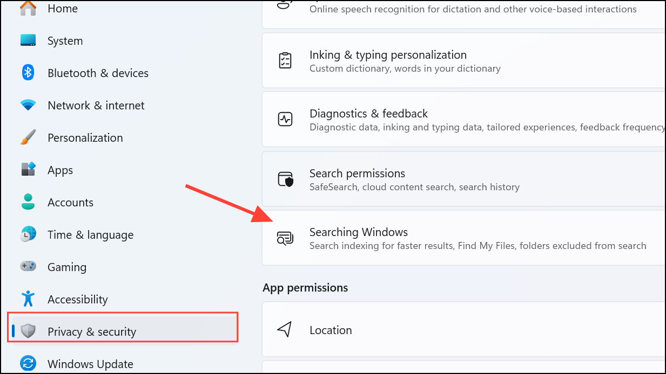Click the Gaming controller icon

[x=28, y=266]
